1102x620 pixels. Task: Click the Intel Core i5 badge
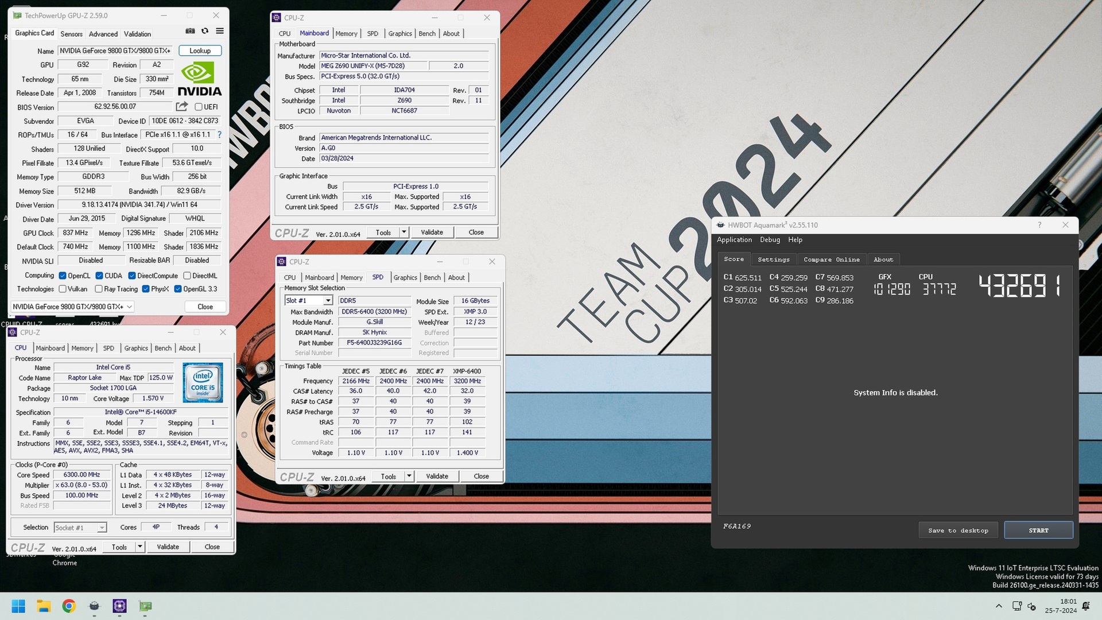pyautogui.click(x=203, y=382)
